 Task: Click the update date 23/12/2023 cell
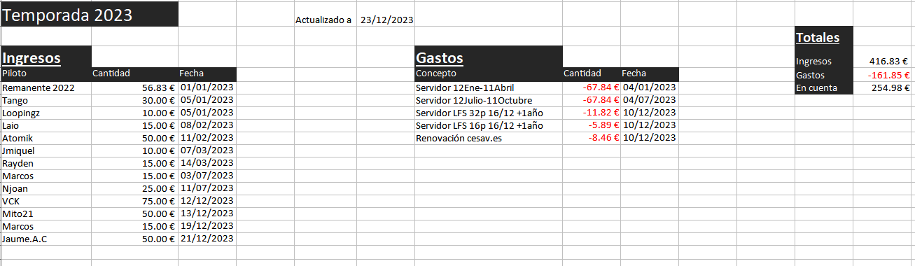(386, 20)
